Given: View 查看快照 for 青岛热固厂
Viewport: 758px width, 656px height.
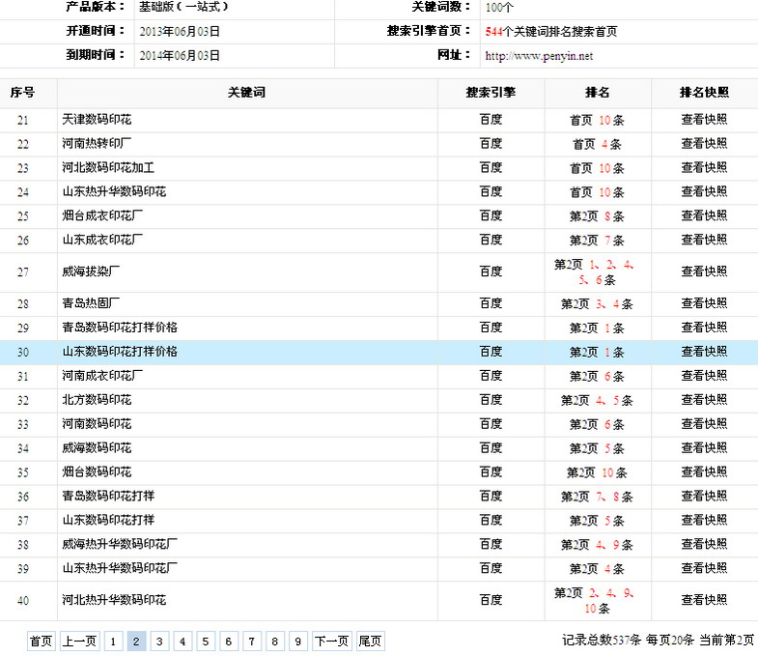Looking at the screenshot, I should [x=704, y=303].
